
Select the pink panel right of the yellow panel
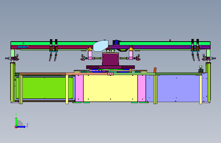[x=142, y=88]
